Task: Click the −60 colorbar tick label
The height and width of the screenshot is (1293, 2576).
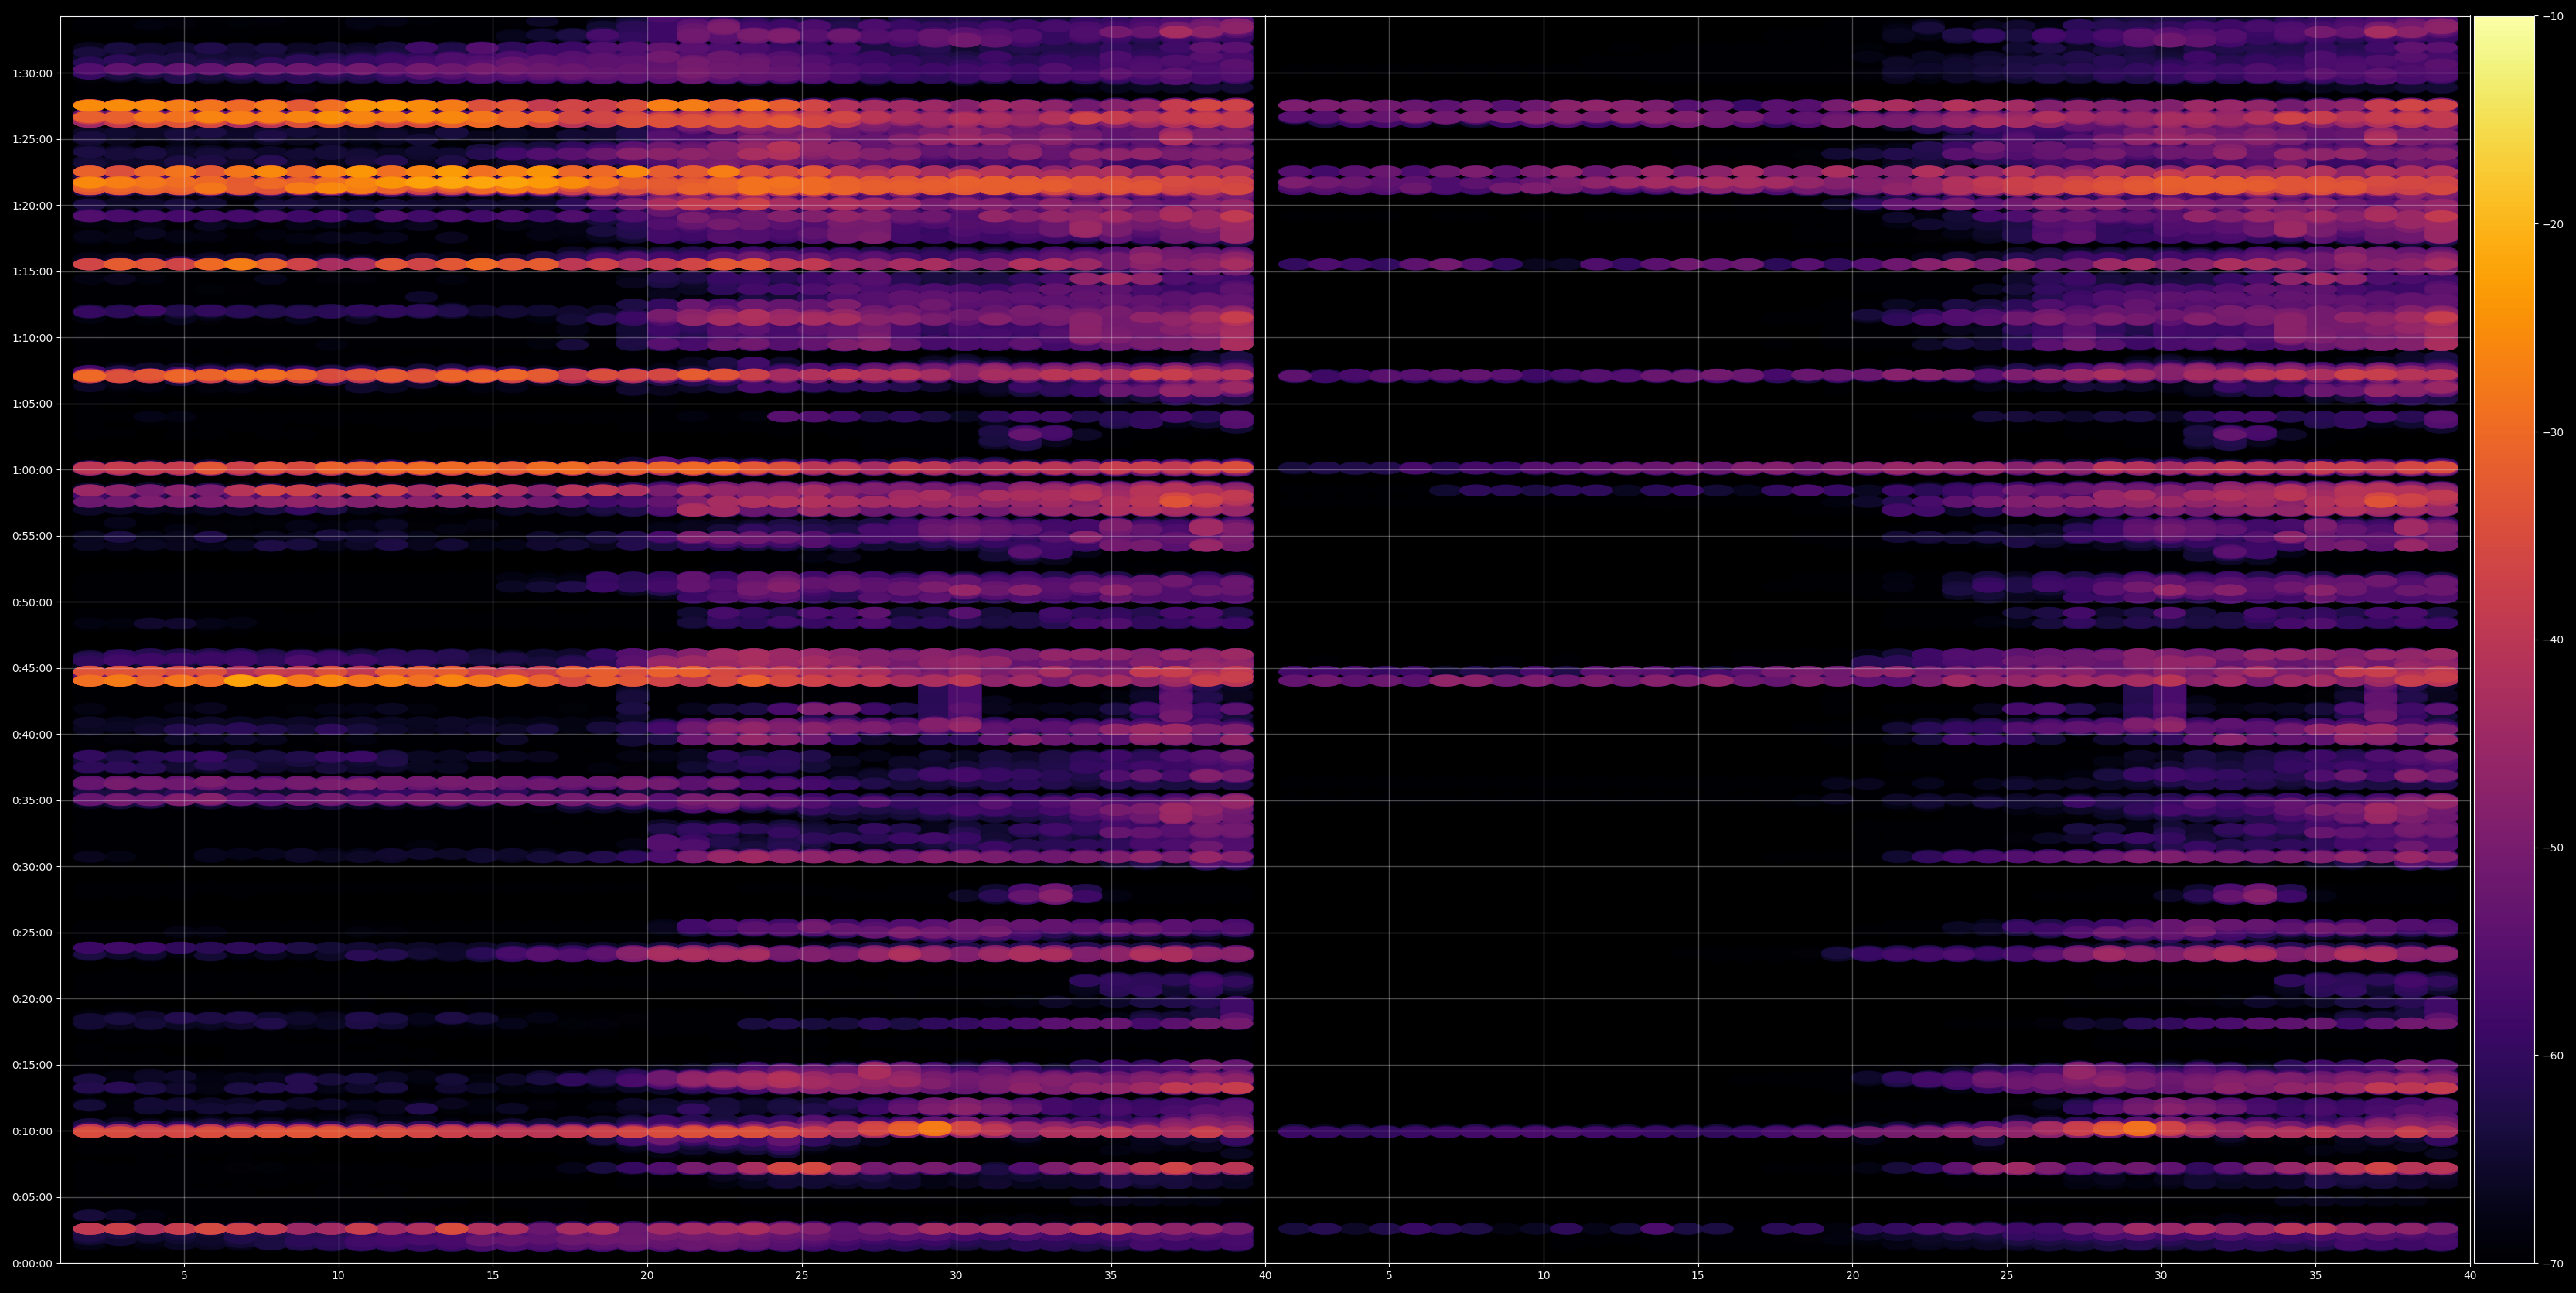Action: point(2552,1056)
